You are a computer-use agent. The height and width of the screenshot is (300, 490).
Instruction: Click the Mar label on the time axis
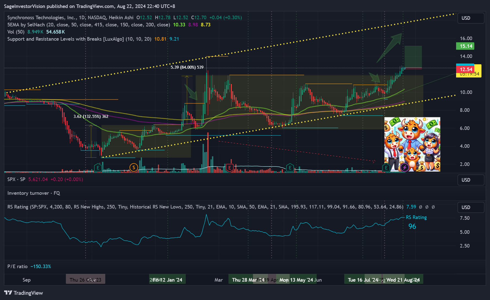(x=219, y=280)
